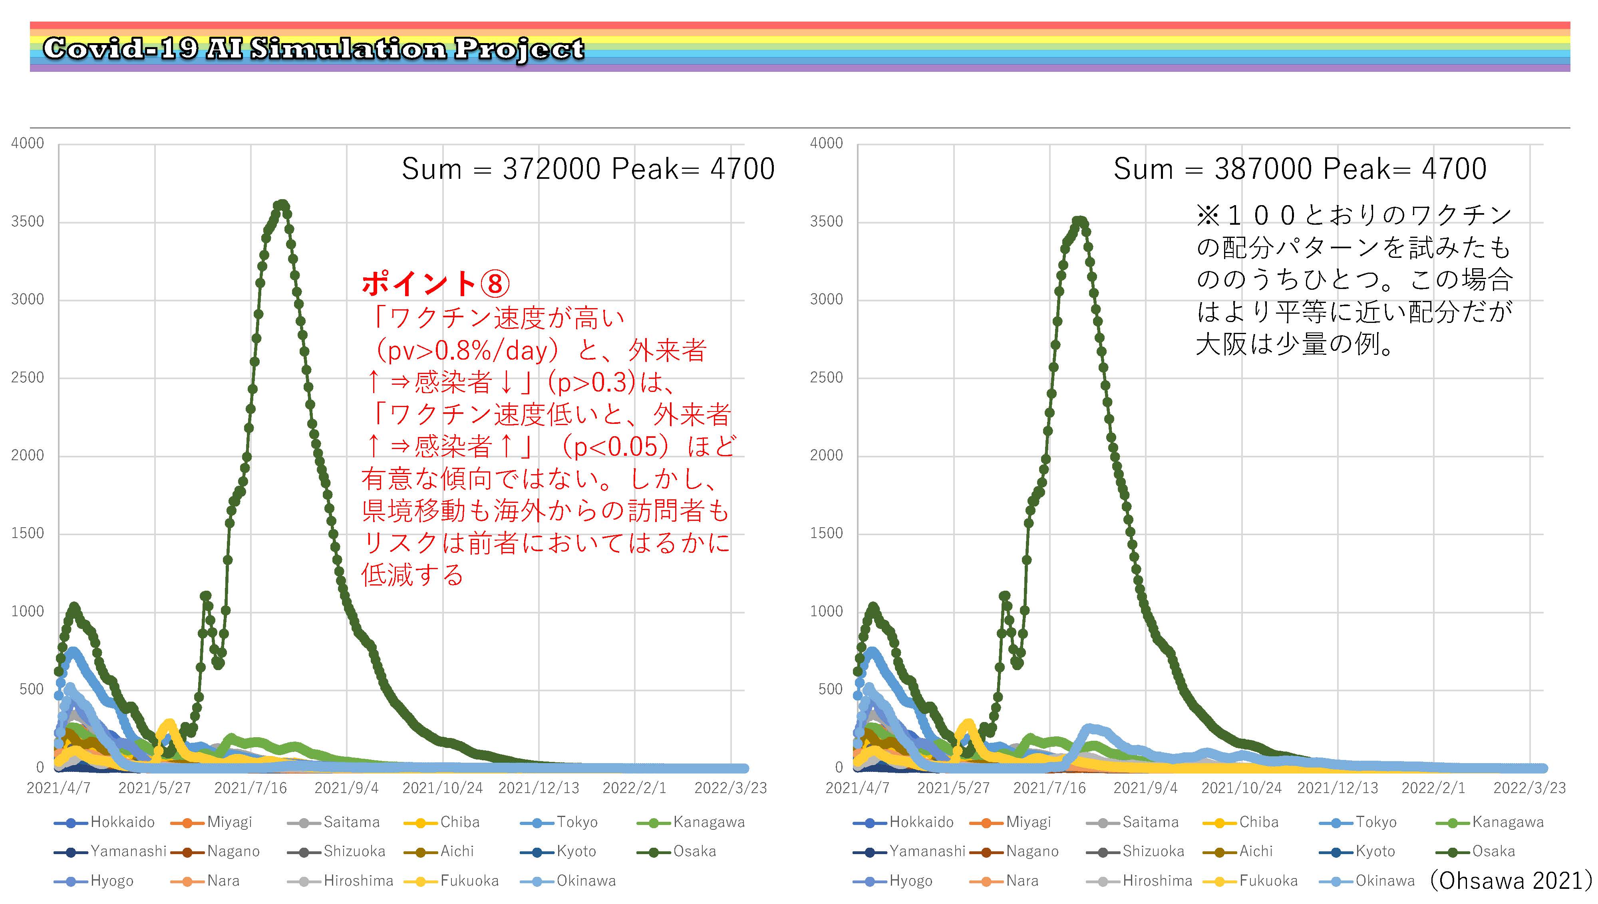Viewport: 1598px width, 904px height.
Task: Click the red 低減する text line
Action: 413,575
